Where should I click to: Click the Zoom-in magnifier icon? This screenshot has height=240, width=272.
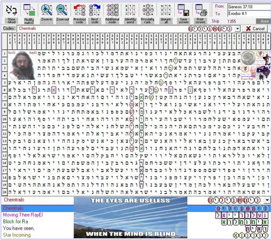point(46,10)
